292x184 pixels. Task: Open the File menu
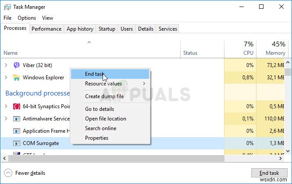7,18
